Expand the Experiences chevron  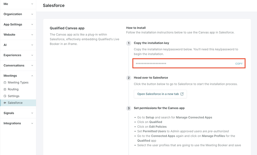click(32, 55)
